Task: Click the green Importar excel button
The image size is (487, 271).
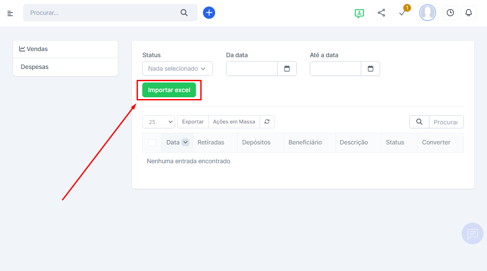Action: click(169, 90)
